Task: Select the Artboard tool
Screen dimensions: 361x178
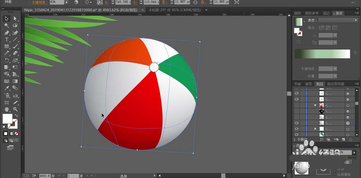Action: tap(6, 102)
